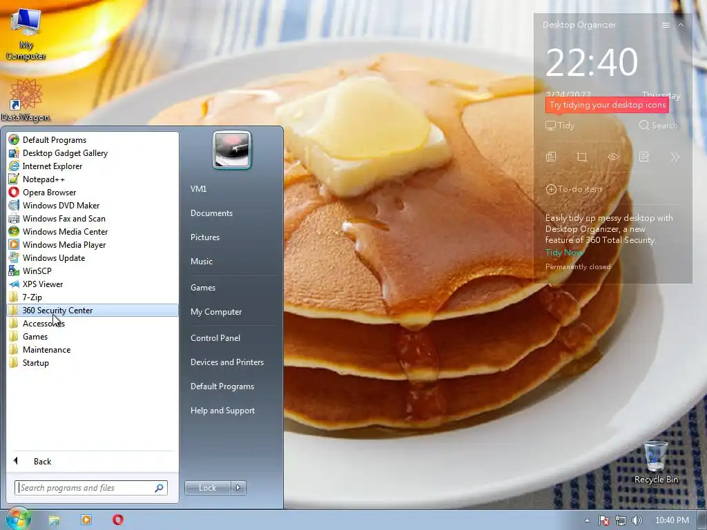Open Games in the right Start pane

tap(203, 288)
